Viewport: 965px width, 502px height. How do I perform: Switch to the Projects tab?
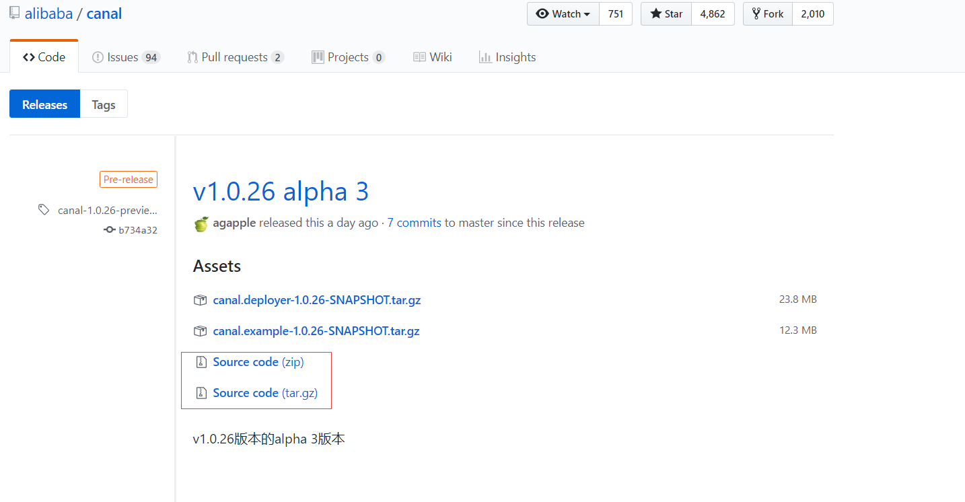(348, 57)
